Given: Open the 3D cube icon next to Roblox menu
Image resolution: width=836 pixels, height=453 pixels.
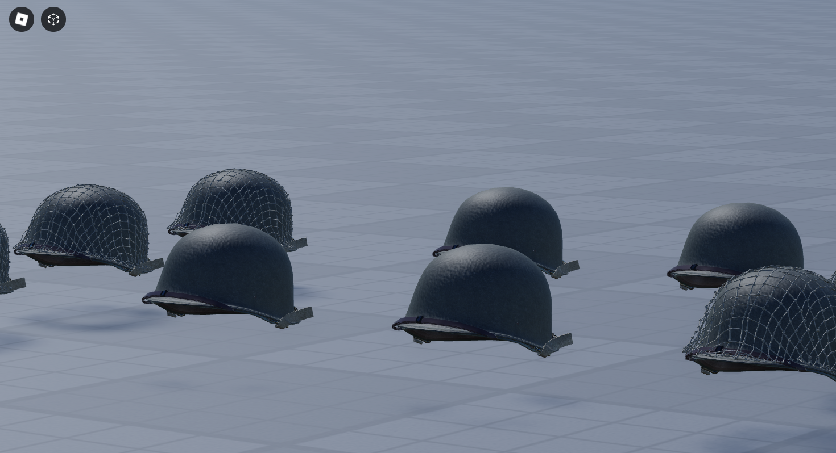Looking at the screenshot, I should [x=53, y=19].
